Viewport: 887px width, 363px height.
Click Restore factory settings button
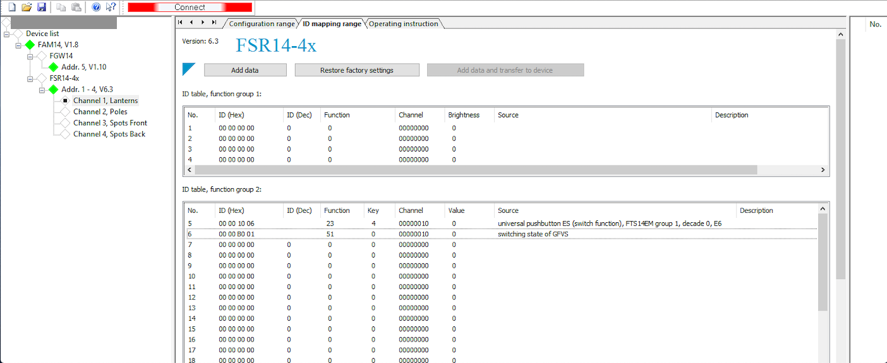click(356, 70)
